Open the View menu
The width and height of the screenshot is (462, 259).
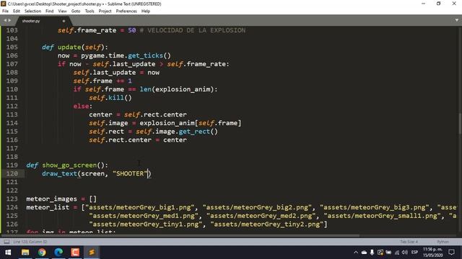(63, 12)
